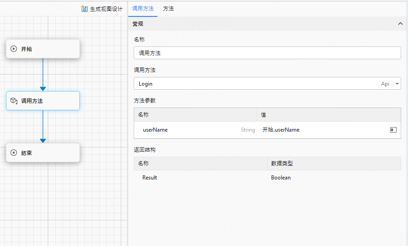408x246 pixels.
Task: Click the cube icon on the 调用方法 node
Action: [x=14, y=101]
